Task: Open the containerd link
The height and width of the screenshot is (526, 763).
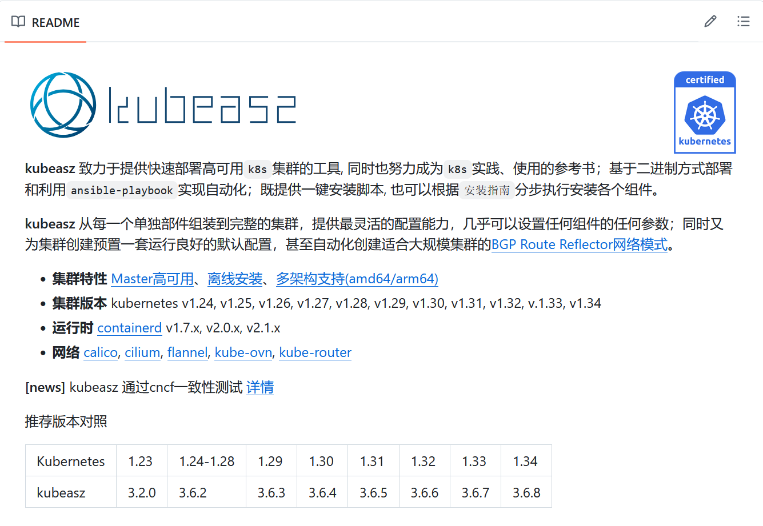Action: (x=130, y=328)
